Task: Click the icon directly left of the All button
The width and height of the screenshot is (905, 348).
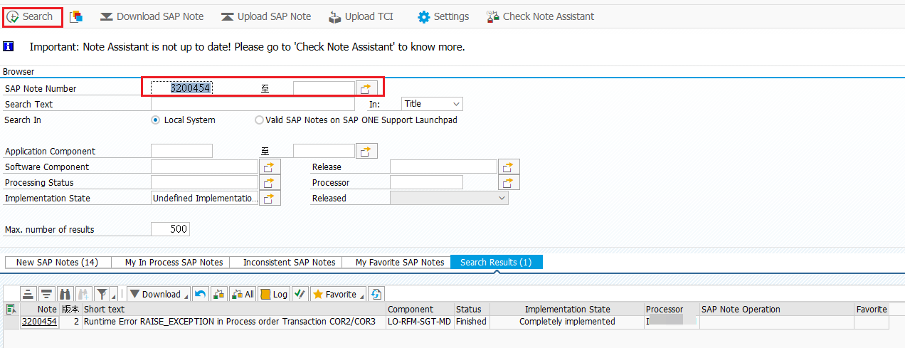Action: coord(219,294)
